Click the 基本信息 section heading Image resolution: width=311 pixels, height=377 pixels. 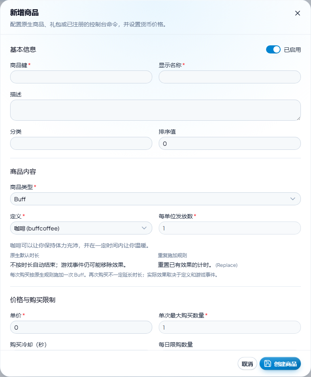pos(23,50)
